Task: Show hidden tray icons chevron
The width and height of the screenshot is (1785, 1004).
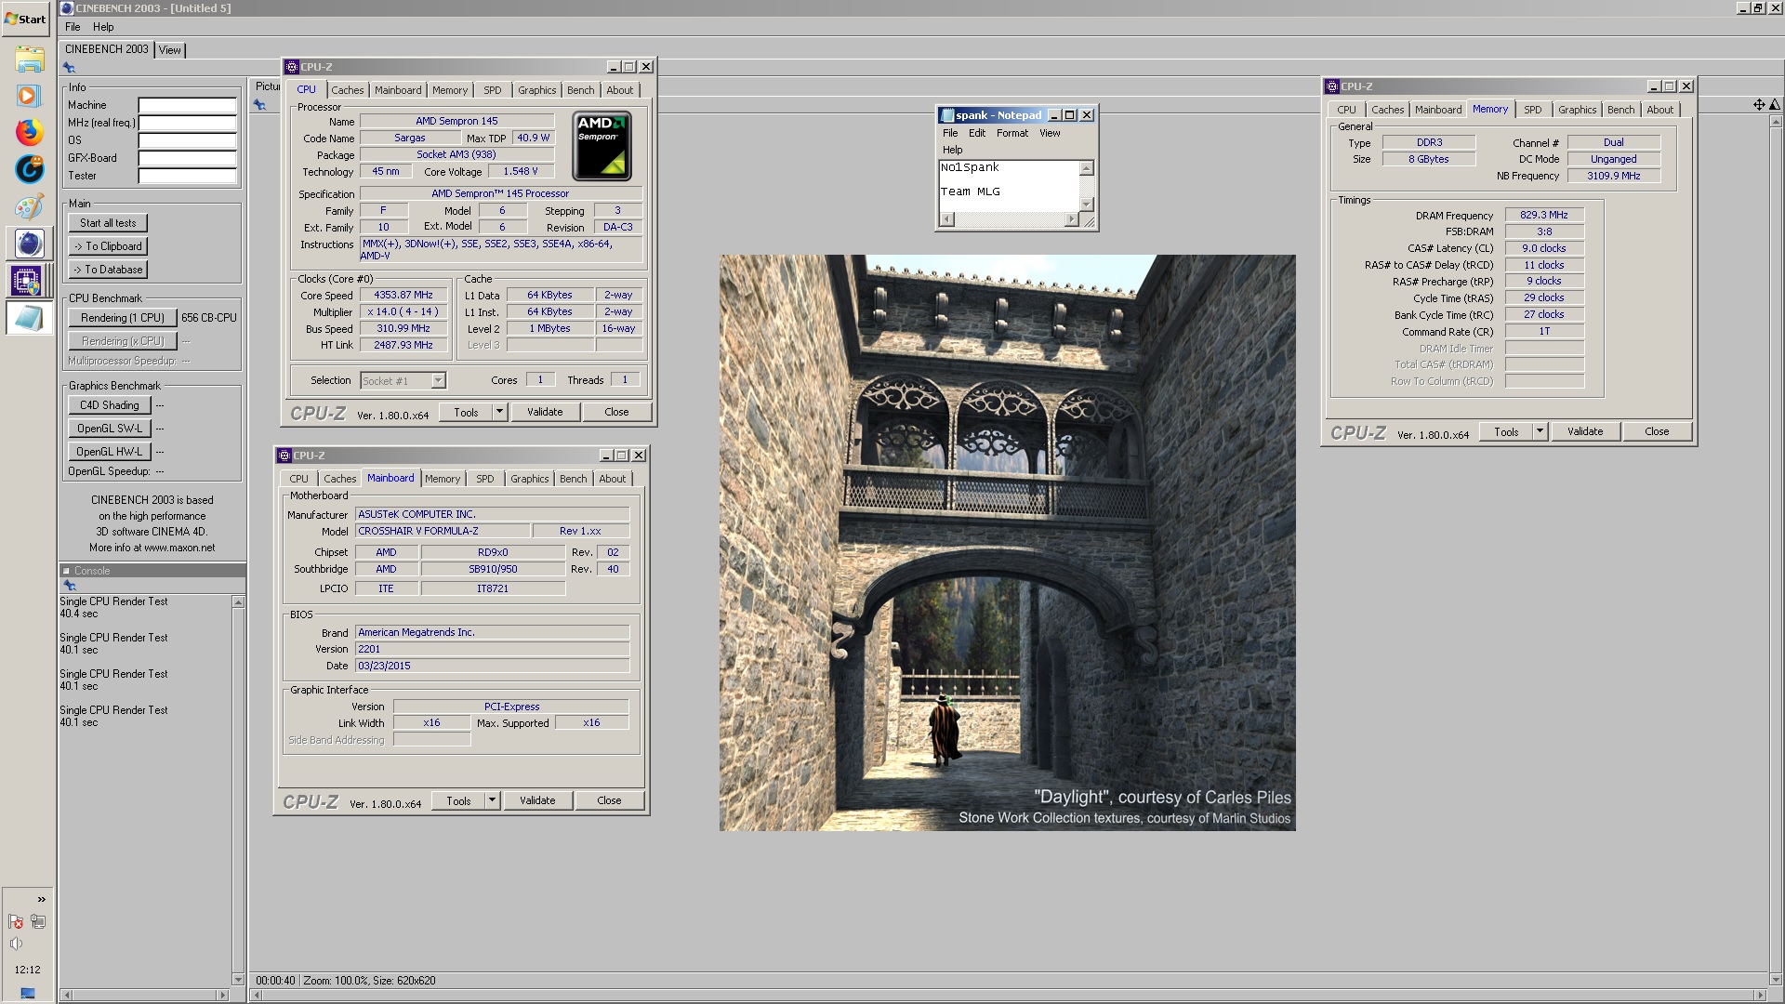Action: point(41,899)
